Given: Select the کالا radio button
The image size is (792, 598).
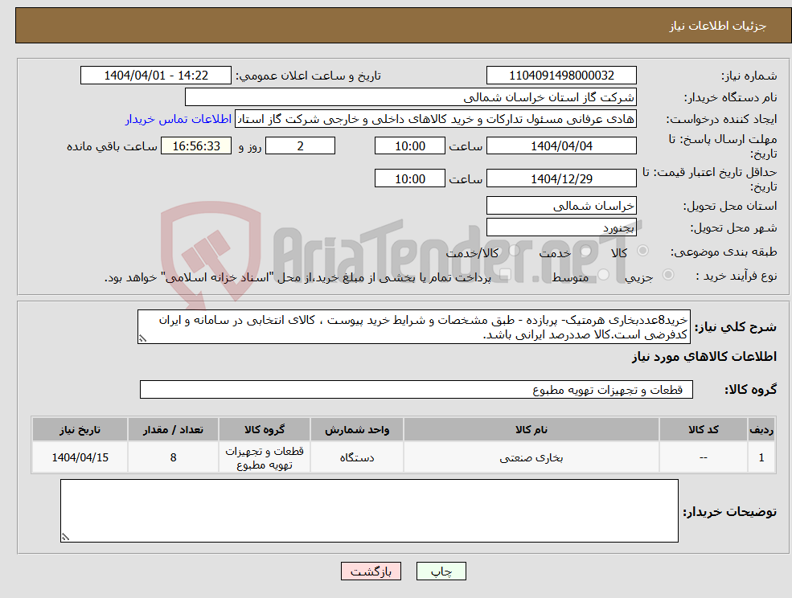Looking at the screenshot, I should (643, 251).
